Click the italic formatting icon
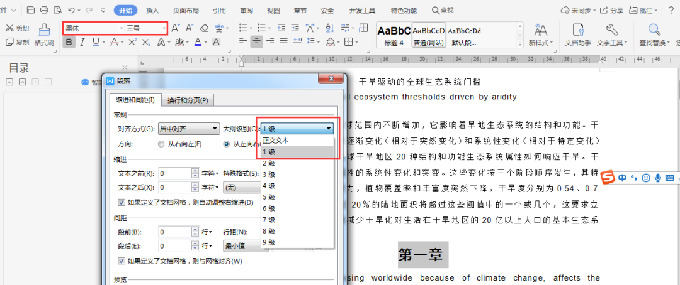The width and height of the screenshot is (680, 285). pos(82,42)
